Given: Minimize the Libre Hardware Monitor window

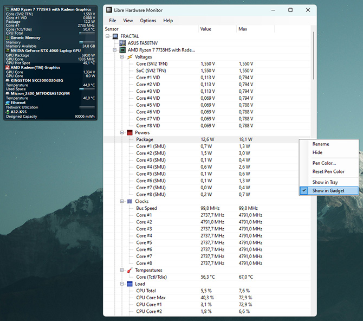Looking at the screenshot, I should click(x=273, y=10).
